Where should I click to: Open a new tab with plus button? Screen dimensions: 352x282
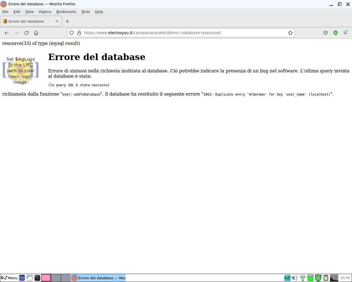tap(67, 21)
